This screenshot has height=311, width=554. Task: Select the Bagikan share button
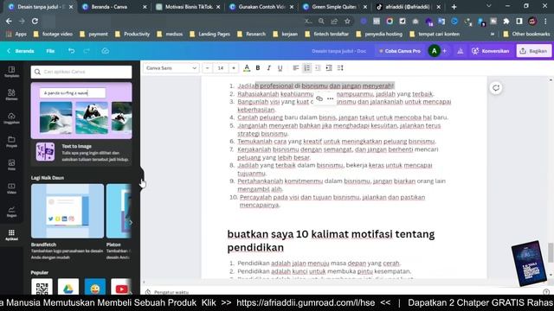pyautogui.click(x=533, y=51)
